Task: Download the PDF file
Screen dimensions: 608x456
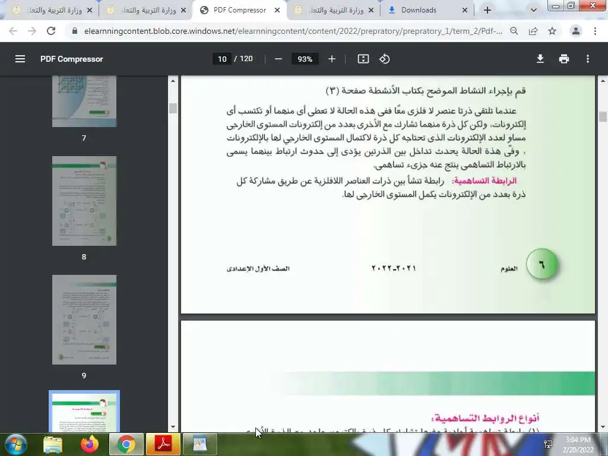Action: pos(540,59)
